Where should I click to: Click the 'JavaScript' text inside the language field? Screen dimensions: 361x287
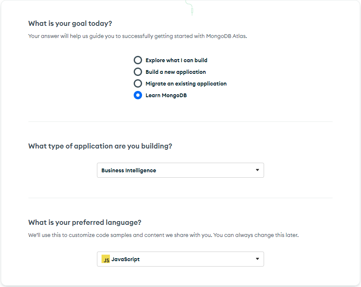point(126,259)
